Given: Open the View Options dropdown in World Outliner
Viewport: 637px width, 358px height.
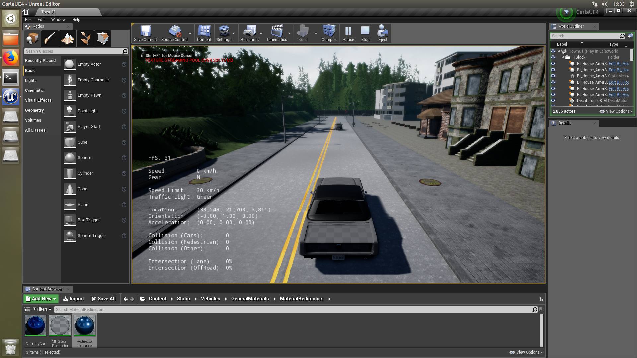Looking at the screenshot, I should point(615,111).
